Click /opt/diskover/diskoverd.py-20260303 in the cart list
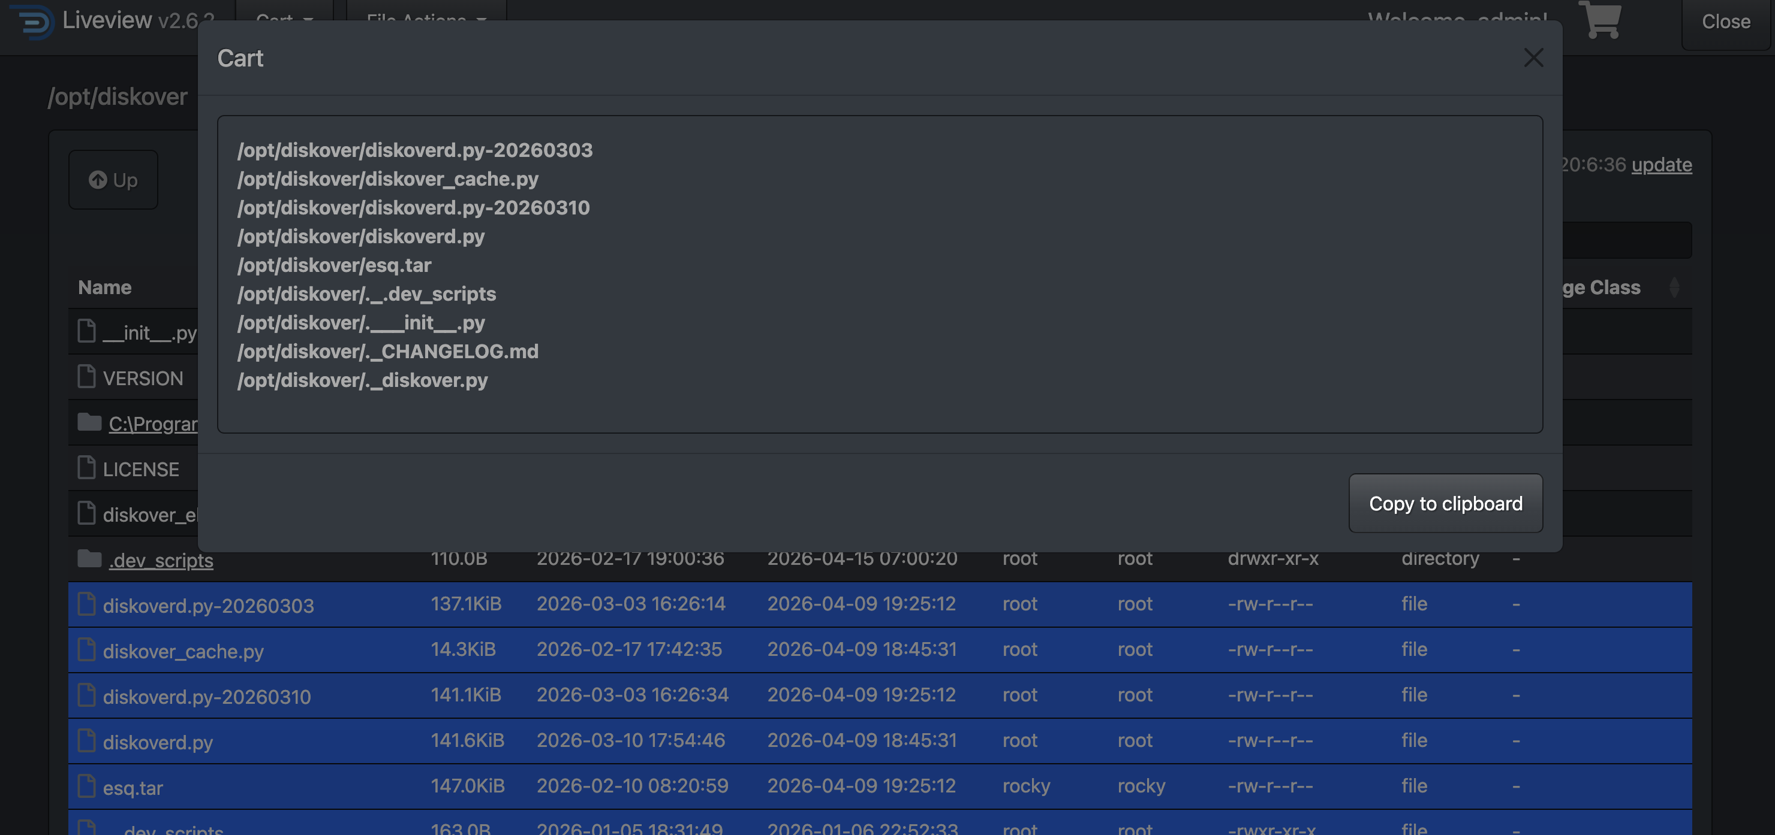This screenshot has height=835, width=1775. point(415,150)
